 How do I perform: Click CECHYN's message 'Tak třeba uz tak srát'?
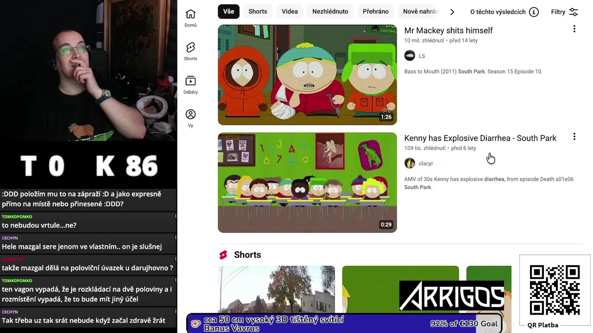(x=88, y=317)
